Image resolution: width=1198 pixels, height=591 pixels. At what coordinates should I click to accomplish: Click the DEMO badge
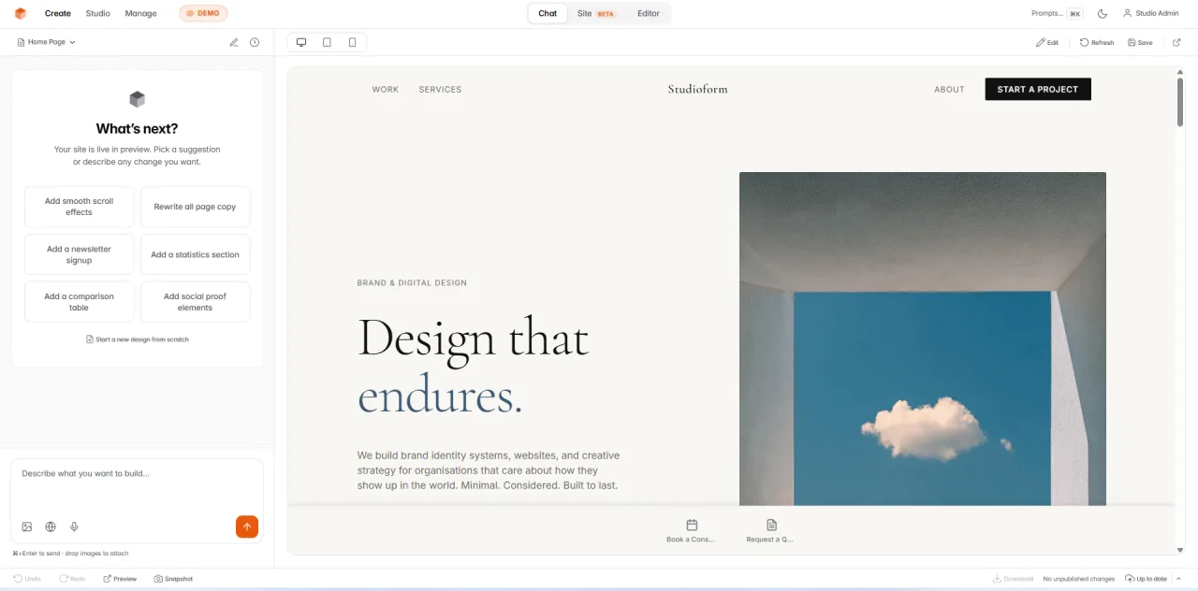(x=203, y=13)
